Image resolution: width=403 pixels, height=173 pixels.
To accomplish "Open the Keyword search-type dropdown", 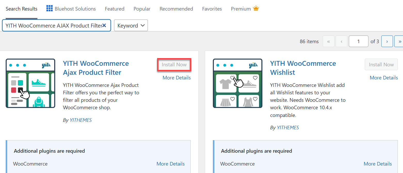I will point(131,25).
